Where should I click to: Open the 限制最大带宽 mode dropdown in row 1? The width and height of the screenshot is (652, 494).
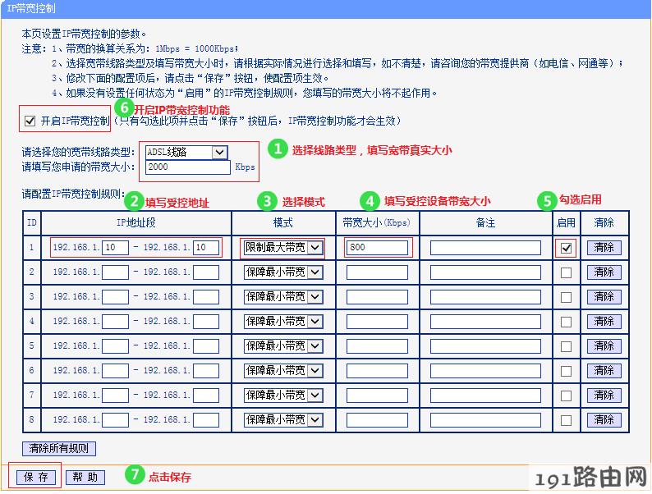tap(283, 248)
